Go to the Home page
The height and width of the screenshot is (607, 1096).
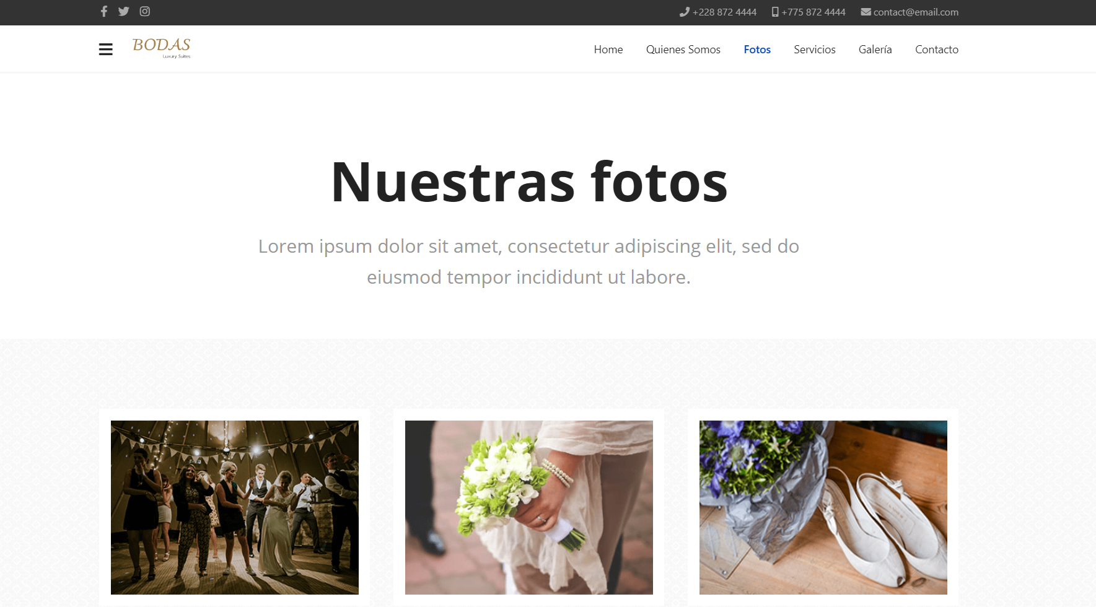(608, 50)
